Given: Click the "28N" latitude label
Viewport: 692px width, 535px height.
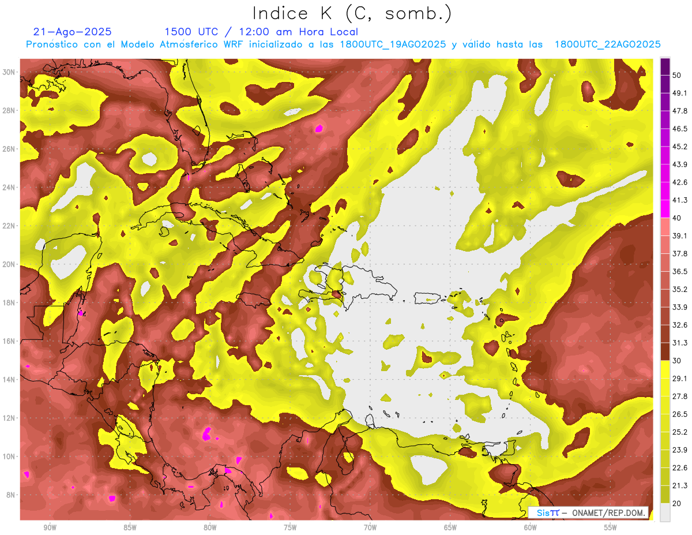Looking at the screenshot, I should click(x=9, y=111).
